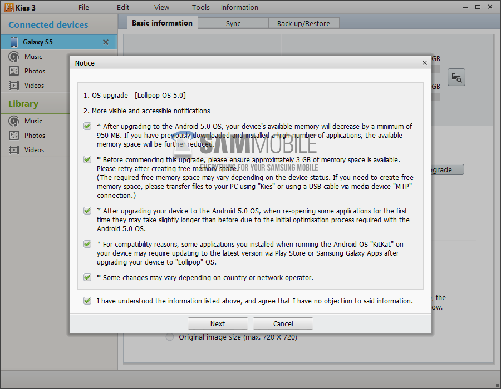Switch to the Back up/Restore tab
The width and height of the screenshot is (501, 389).
pos(303,24)
